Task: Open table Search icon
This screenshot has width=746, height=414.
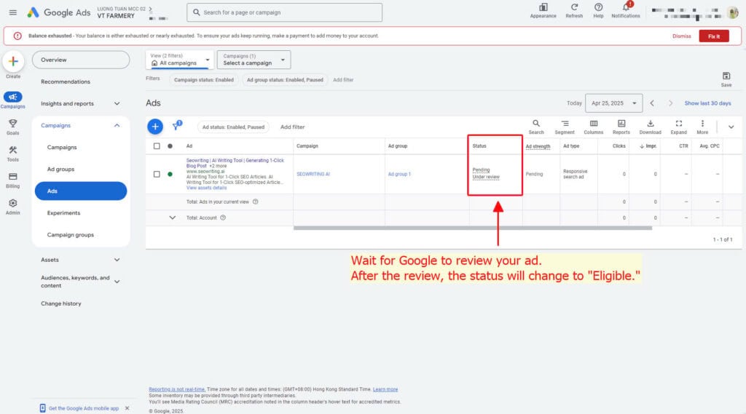Action: tap(536, 124)
